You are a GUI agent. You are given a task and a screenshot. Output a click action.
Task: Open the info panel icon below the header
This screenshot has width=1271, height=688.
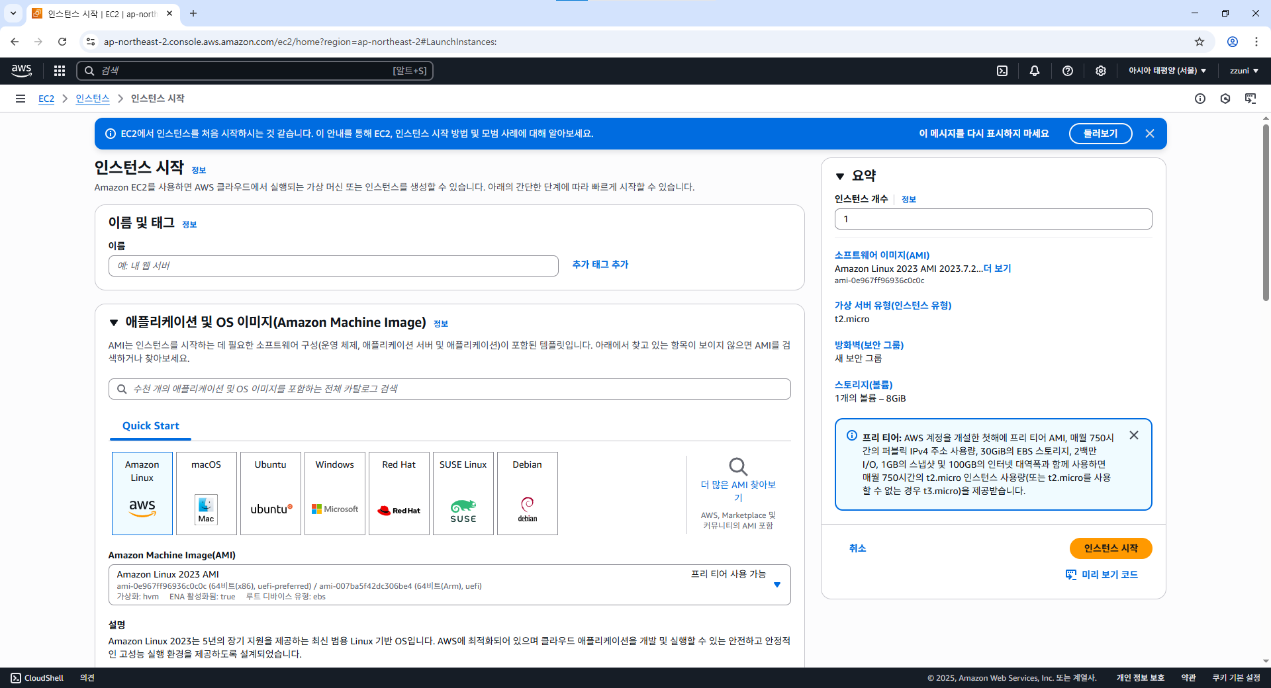1200,99
